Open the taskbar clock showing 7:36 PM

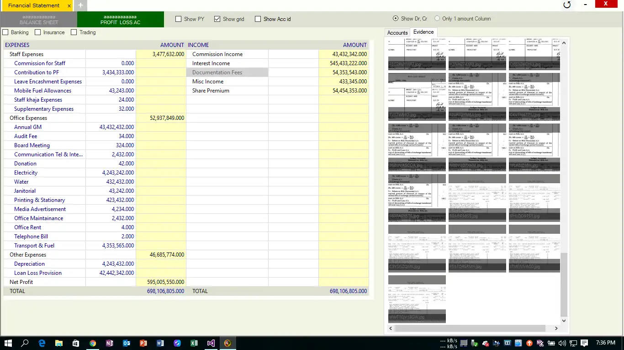point(606,343)
